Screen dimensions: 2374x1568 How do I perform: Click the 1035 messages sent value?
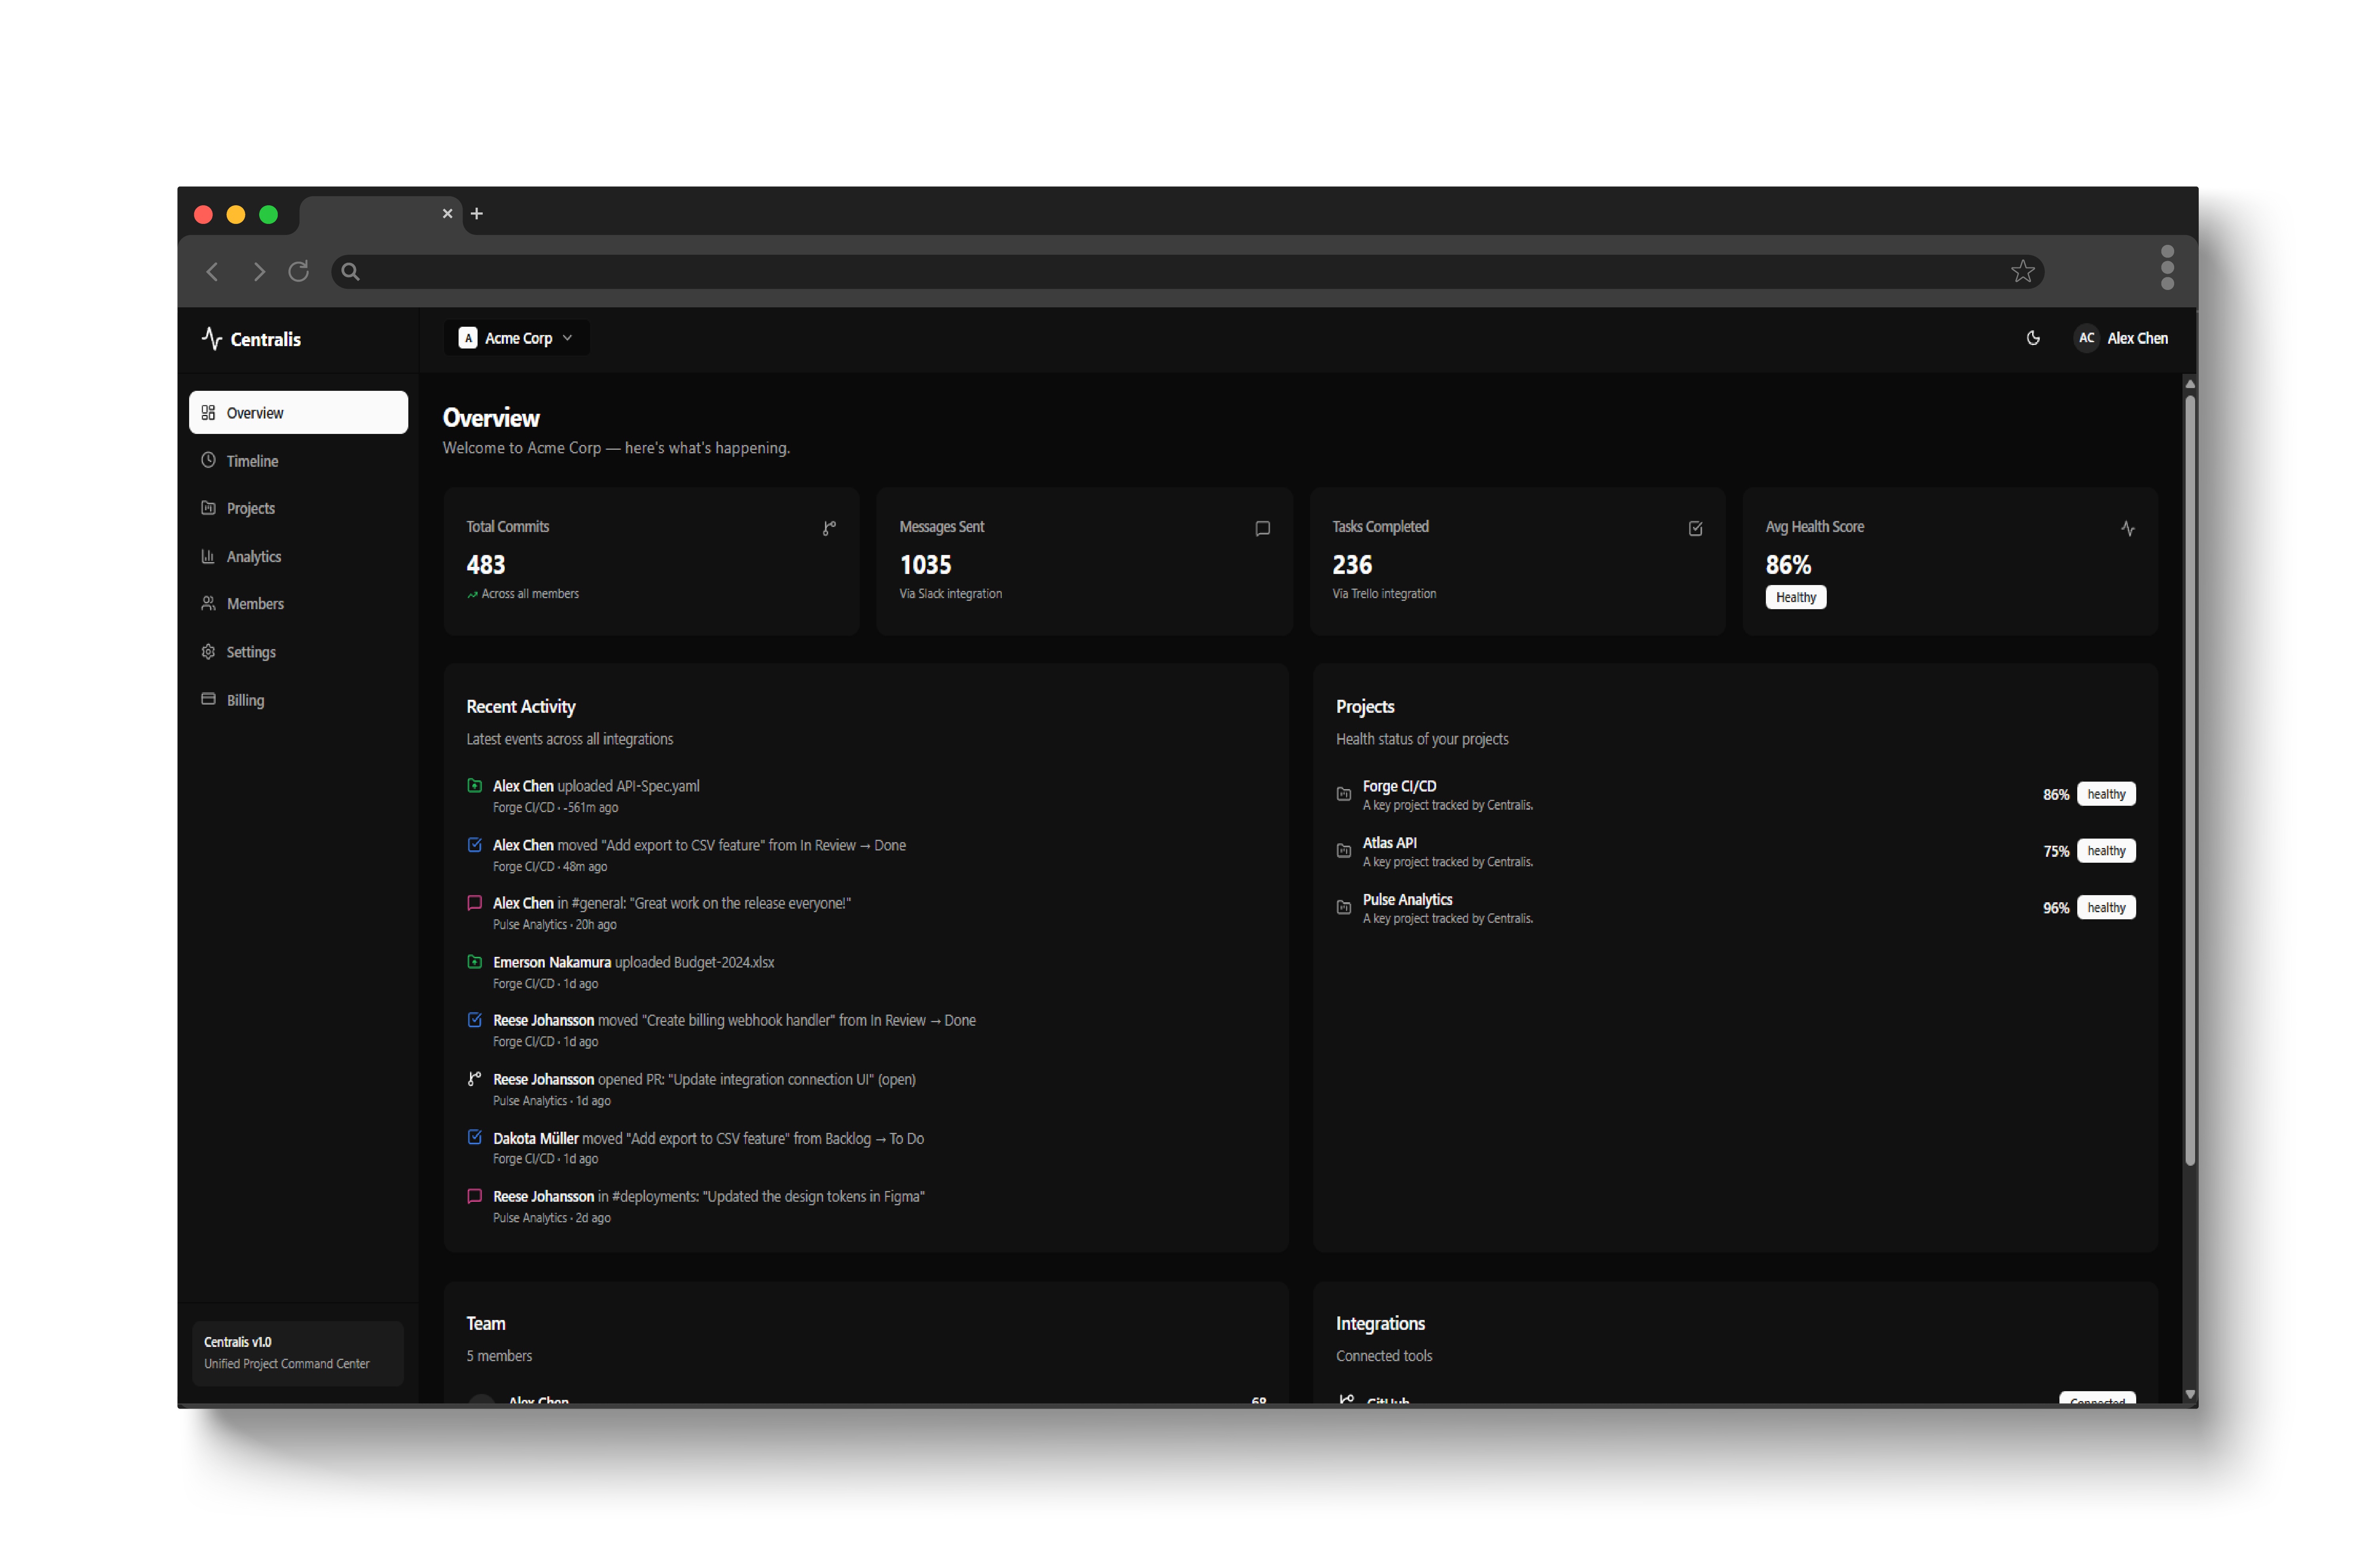925,565
